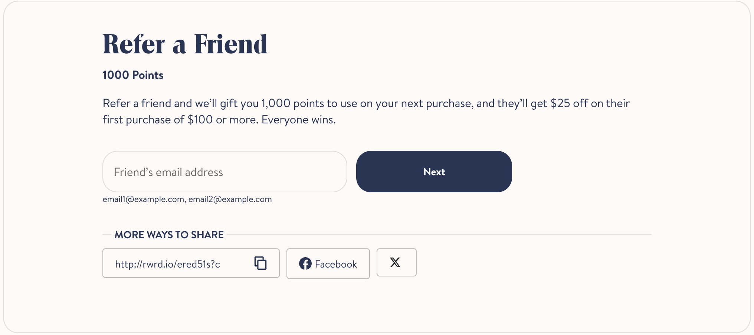The image size is (754, 335).
Task: Click the Refer a Friend heading
Action: pyautogui.click(x=185, y=44)
